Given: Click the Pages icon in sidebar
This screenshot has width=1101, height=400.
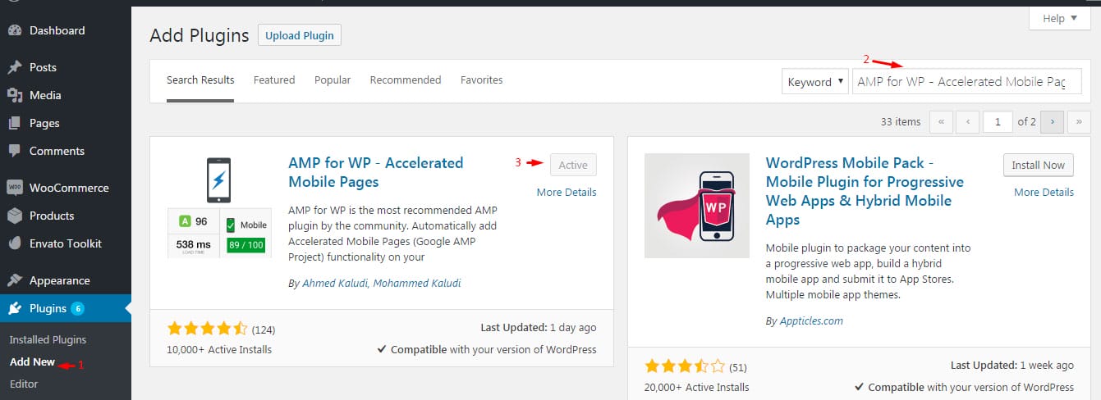Looking at the screenshot, I should click(15, 123).
